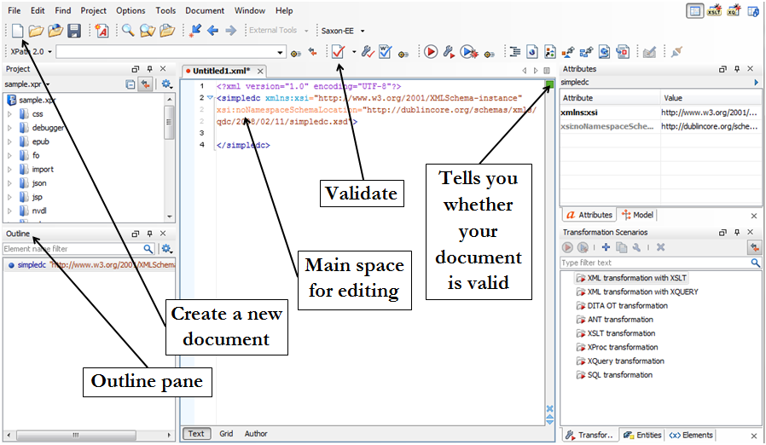Viewport: 766px width, 445px height.
Task: Apply the transformation scenario with red play icon
Action: click(x=431, y=51)
